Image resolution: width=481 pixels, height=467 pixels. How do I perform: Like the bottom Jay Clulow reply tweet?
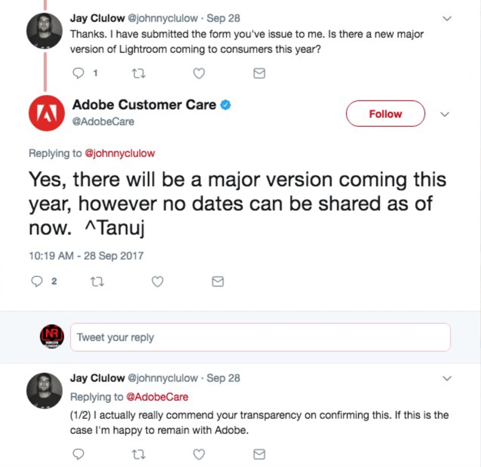click(199, 455)
